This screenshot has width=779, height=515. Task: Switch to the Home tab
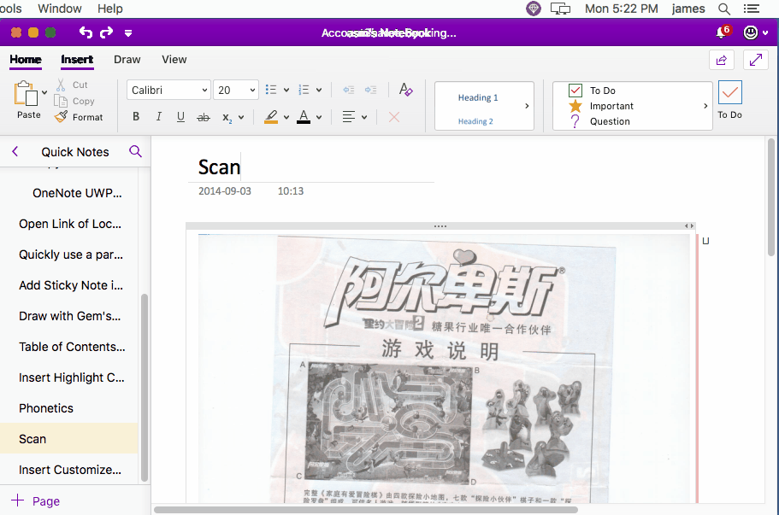tap(26, 60)
